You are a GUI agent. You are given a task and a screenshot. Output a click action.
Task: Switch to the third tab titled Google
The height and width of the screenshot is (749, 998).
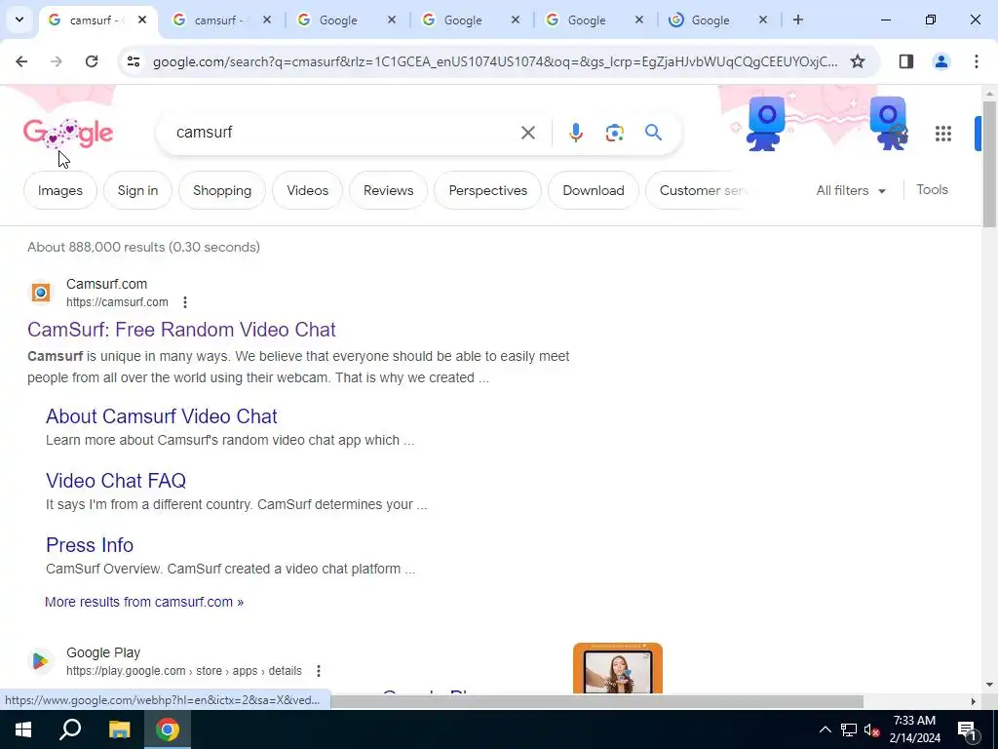(x=344, y=20)
